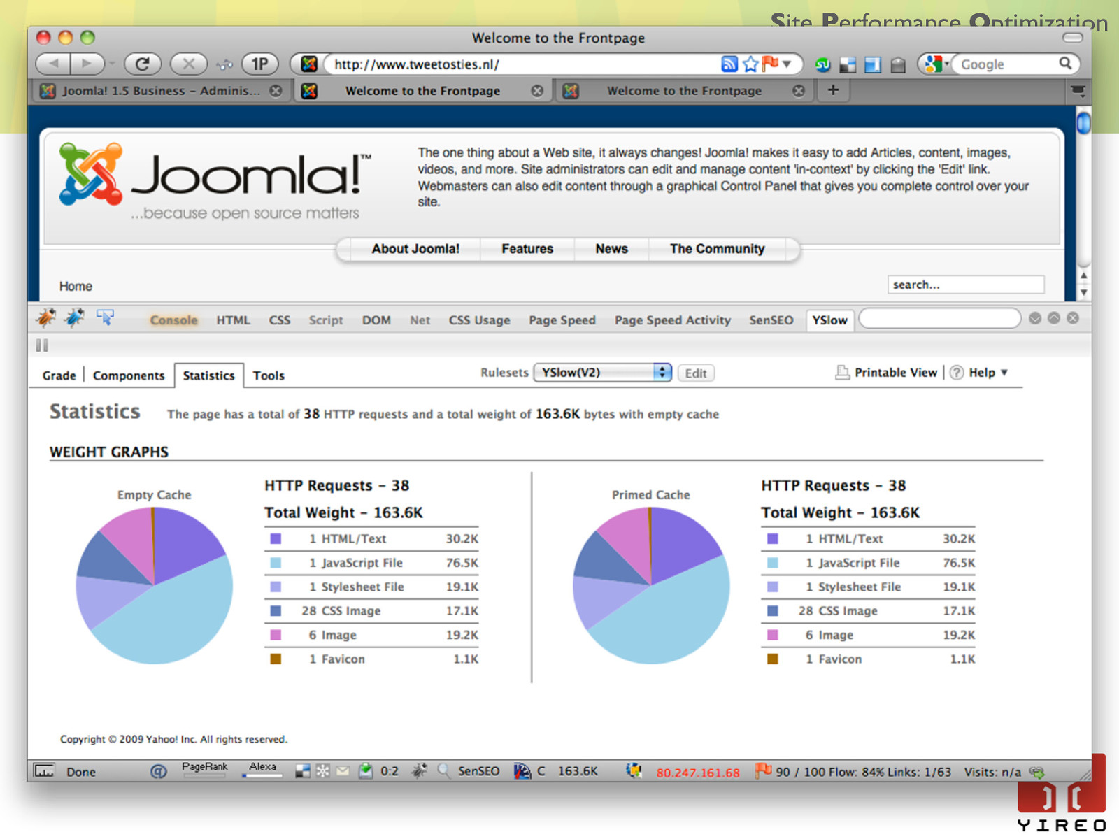This screenshot has height=839, width=1119.
Task: Click Empty Cache HTML/Text purple swatch
Action: [x=276, y=539]
